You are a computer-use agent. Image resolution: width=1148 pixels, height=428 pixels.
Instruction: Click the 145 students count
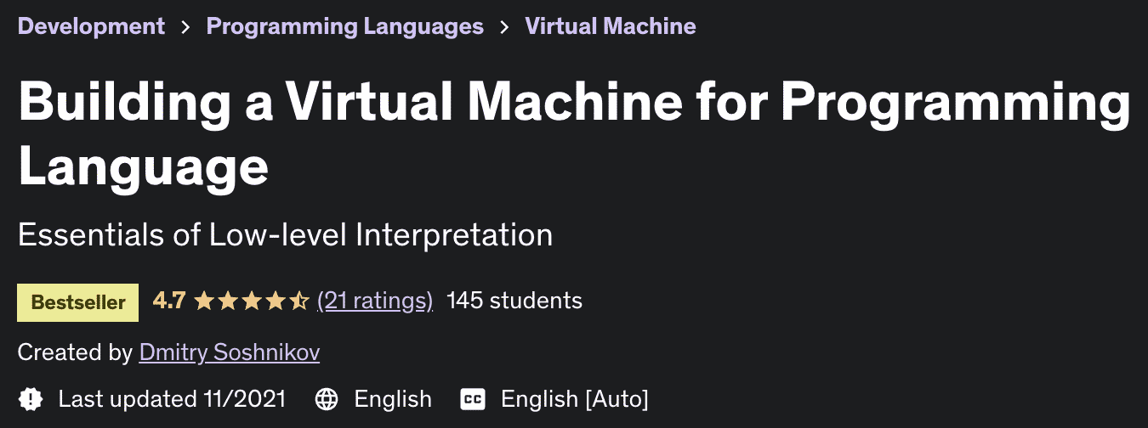514,301
